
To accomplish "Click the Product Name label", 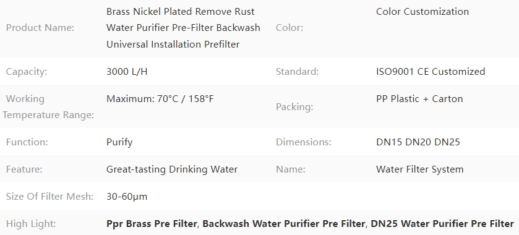I will [x=40, y=28].
